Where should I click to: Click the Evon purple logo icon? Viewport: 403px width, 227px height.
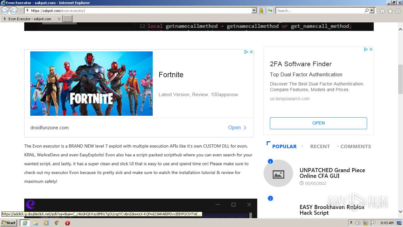30,204
